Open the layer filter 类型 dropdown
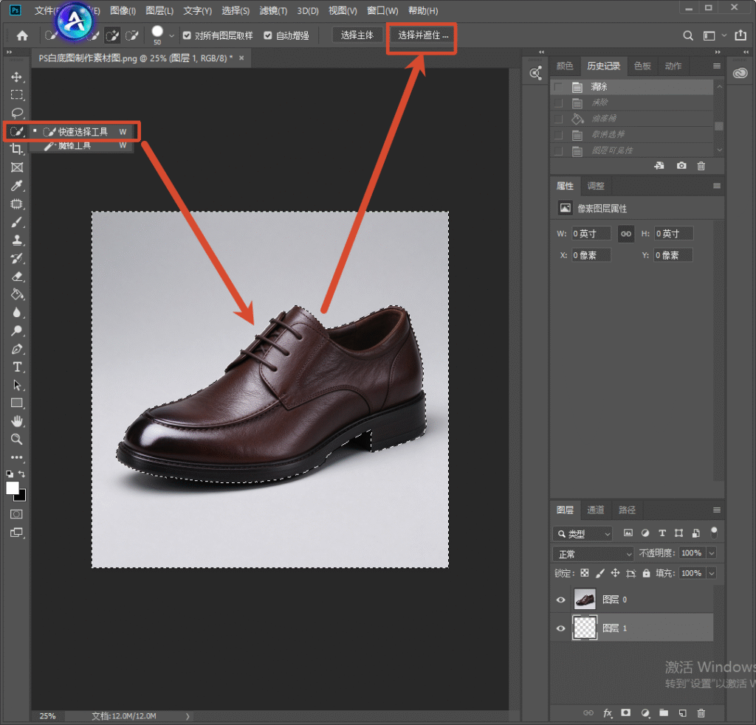Image resolution: width=756 pixels, height=725 pixels. (583, 534)
